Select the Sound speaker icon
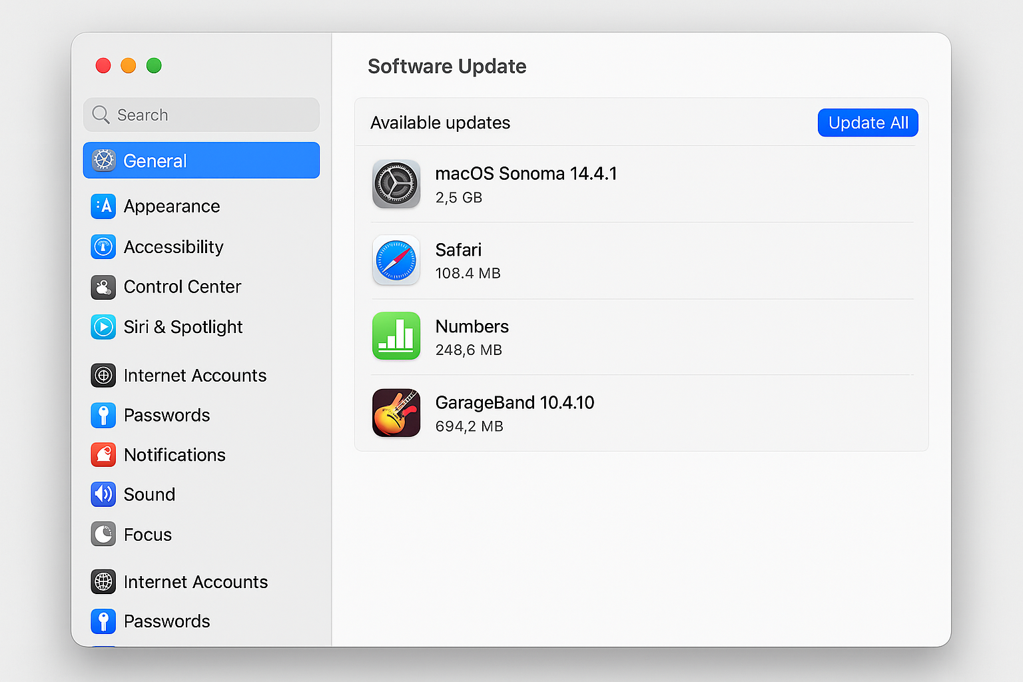 click(x=103, y=494)
